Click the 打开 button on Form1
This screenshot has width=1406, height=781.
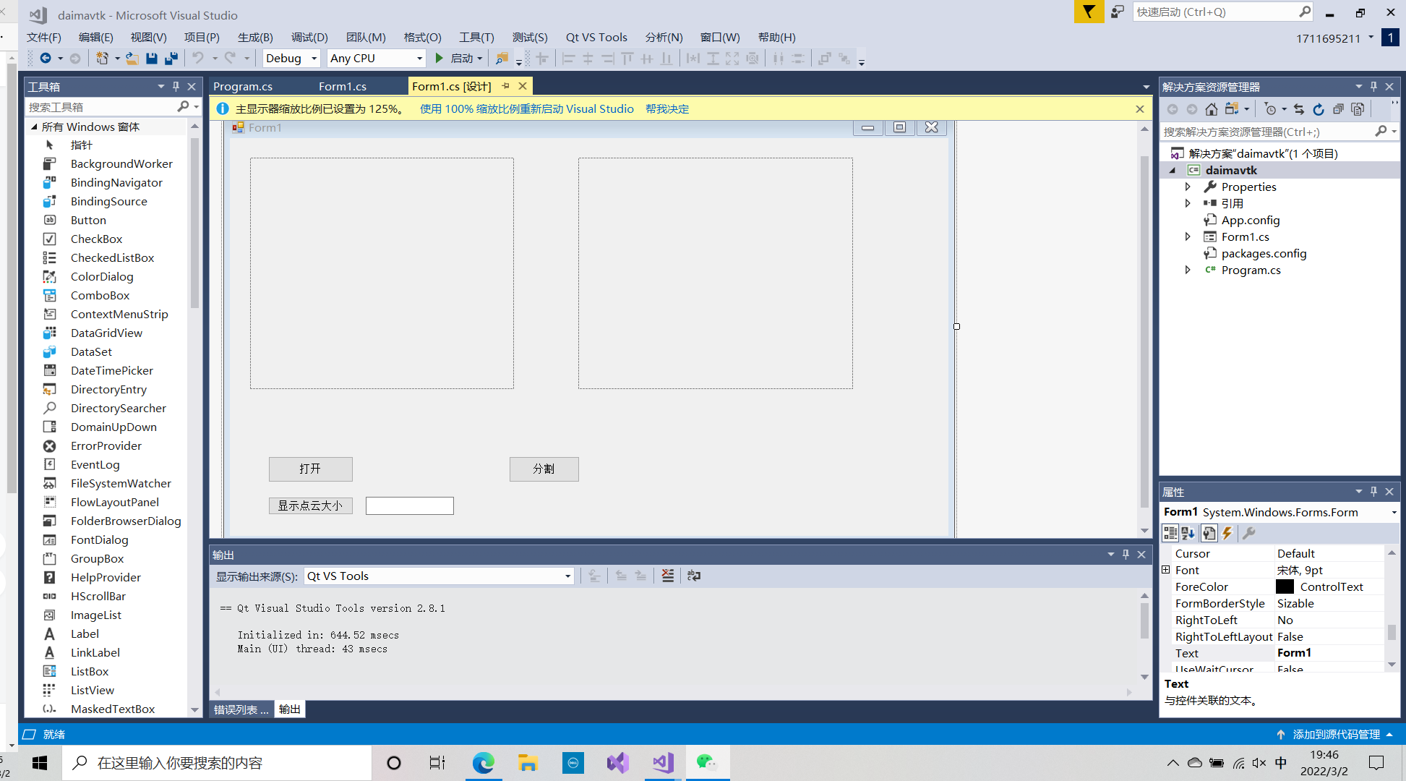click(310, 469)
